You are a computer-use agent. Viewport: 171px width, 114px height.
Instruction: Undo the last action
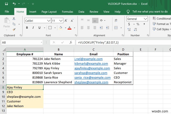[x=14, y=4]
